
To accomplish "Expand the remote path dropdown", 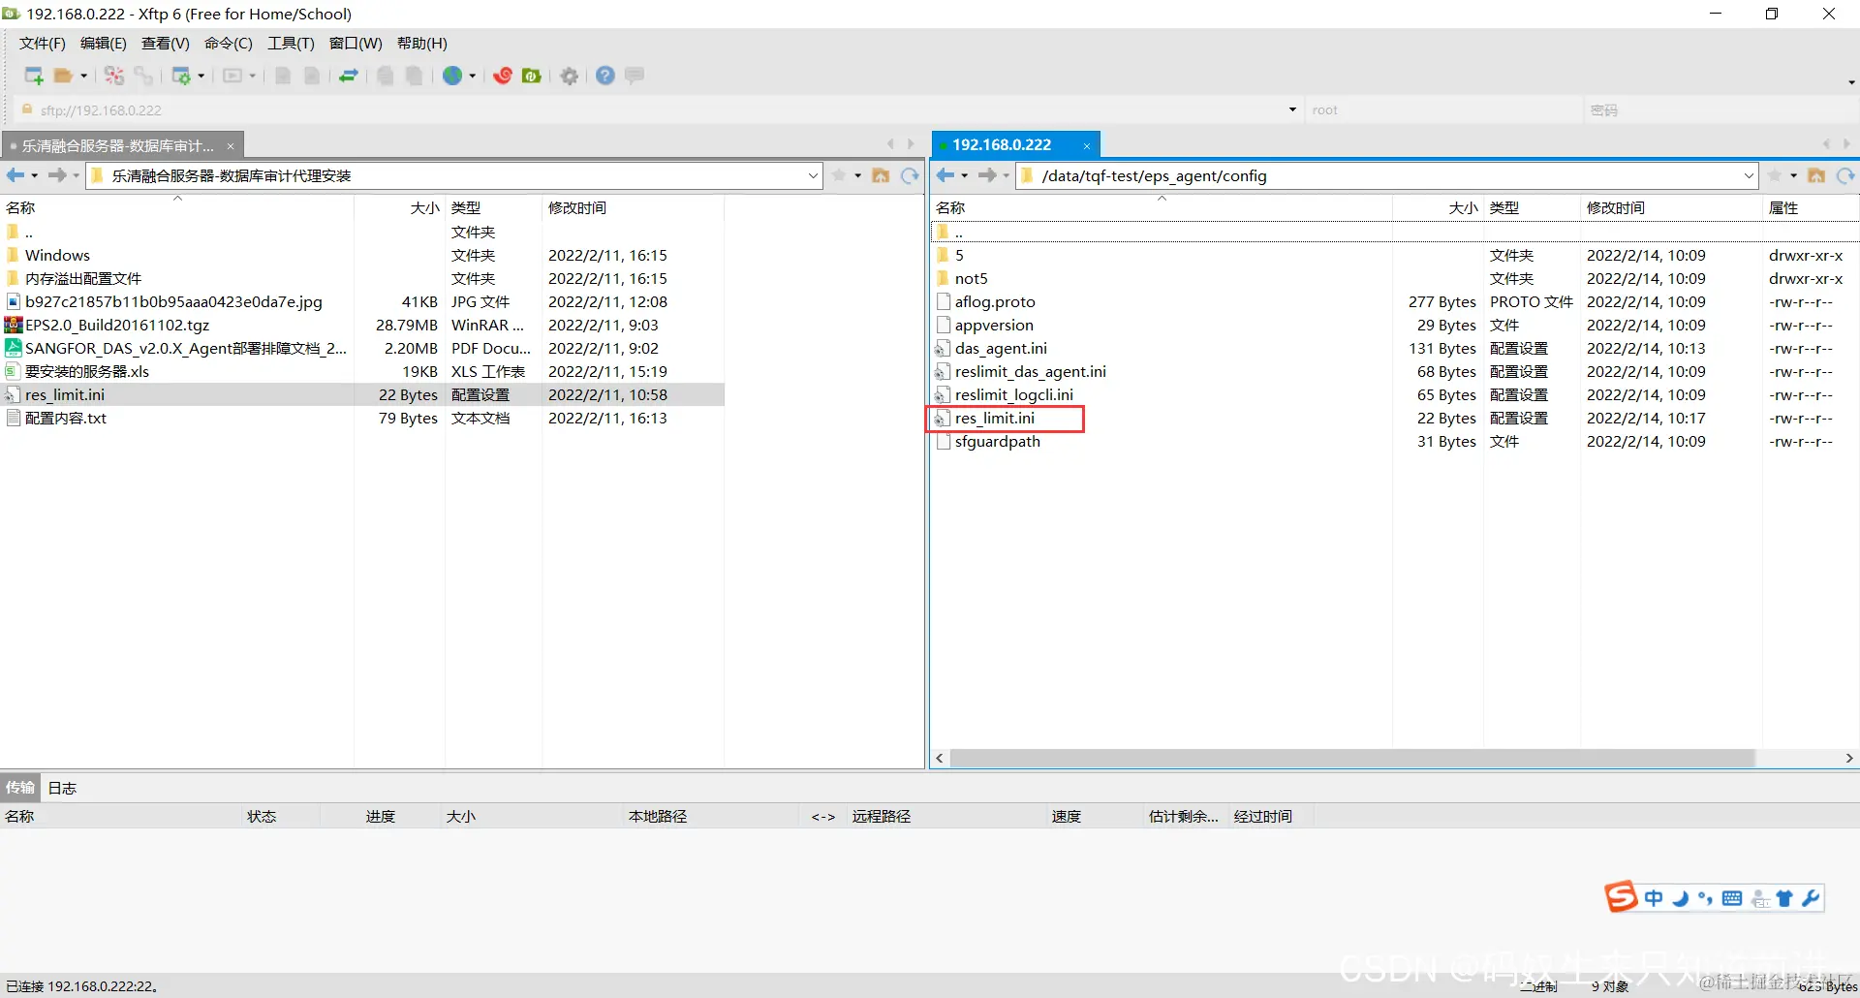I will [x=1749, y=175].
